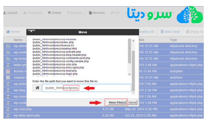Image resolution: width=212 pixels, height=125 pixels.
Task: Sort files by Name column header
Action: click(18, 40)
